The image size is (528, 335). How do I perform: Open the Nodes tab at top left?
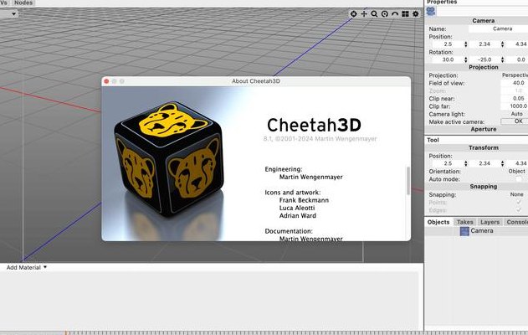click(23, 3)
